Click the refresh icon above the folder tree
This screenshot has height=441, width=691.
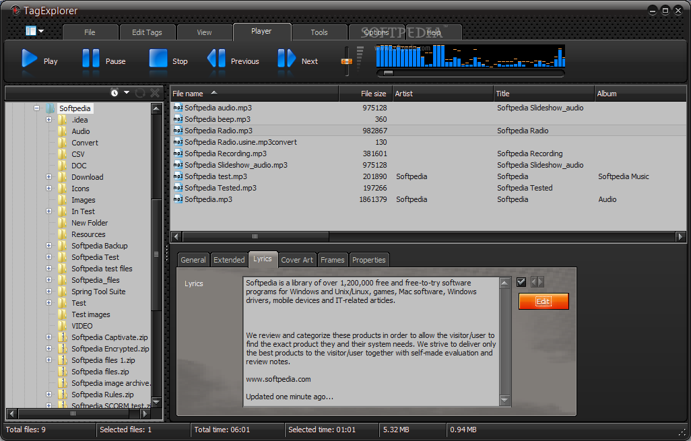click(x=140, y=92)
